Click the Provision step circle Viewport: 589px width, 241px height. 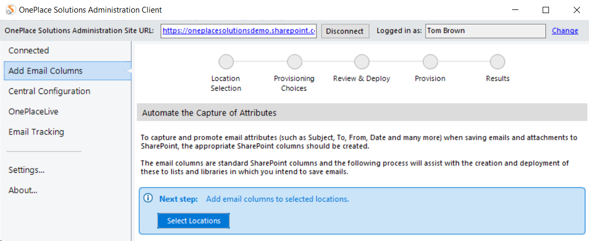pyautogui.click(x=430, y=62)
